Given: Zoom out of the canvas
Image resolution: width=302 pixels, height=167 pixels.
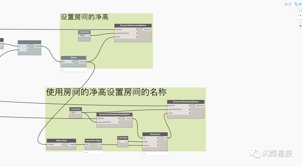Looking at the screenshot, I should [x=300, y=20].
